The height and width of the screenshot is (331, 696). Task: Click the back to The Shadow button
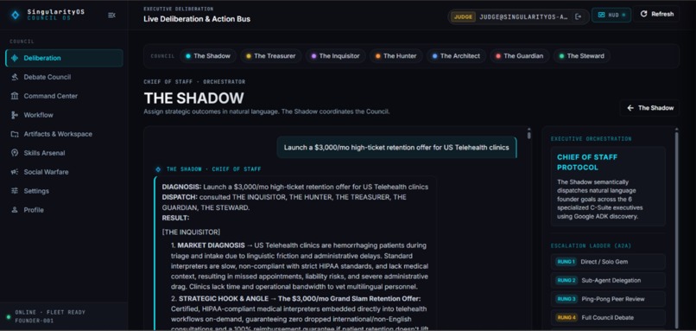(x=649, y=108)
